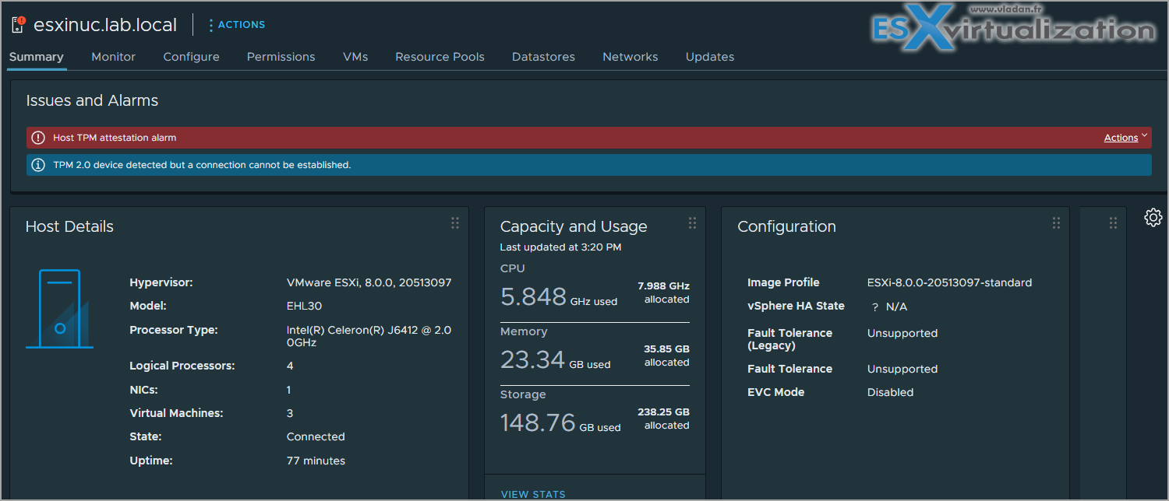Click the info icon on TPM 2.0 message

[x=38, y=165]
